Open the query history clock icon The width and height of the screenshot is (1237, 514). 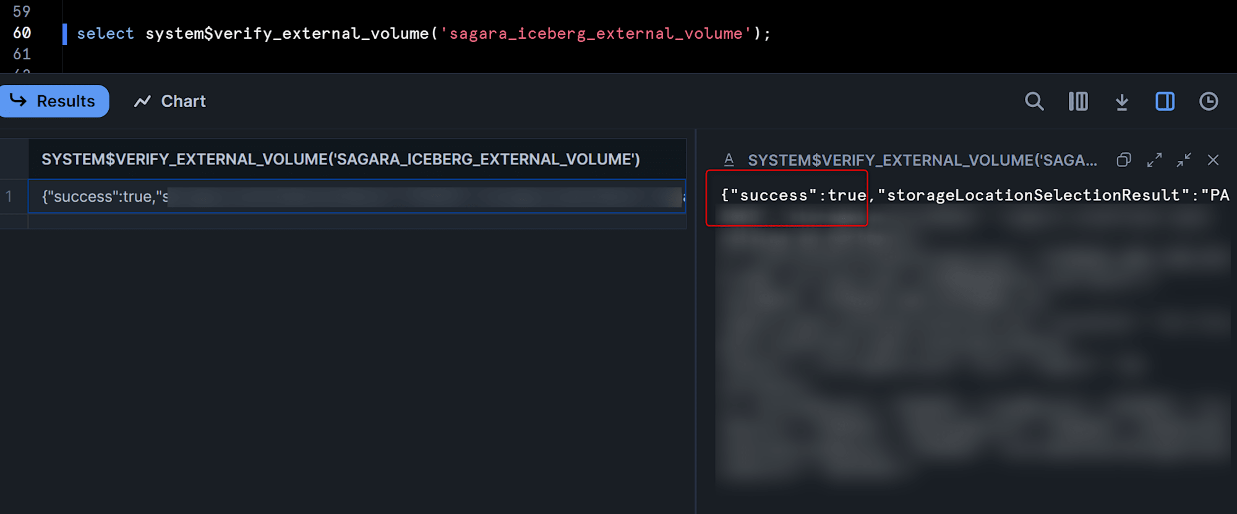point(1209,101)
